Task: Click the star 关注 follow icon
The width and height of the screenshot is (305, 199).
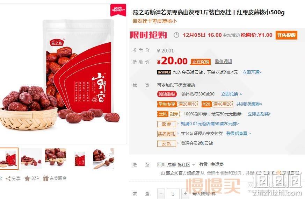Action: pyautogui.click(x=27, y=178)
